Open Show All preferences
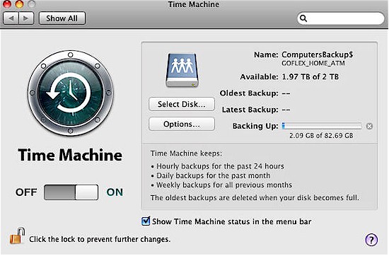This screenshot has height=256, width=389. click(x=62, y=18)
